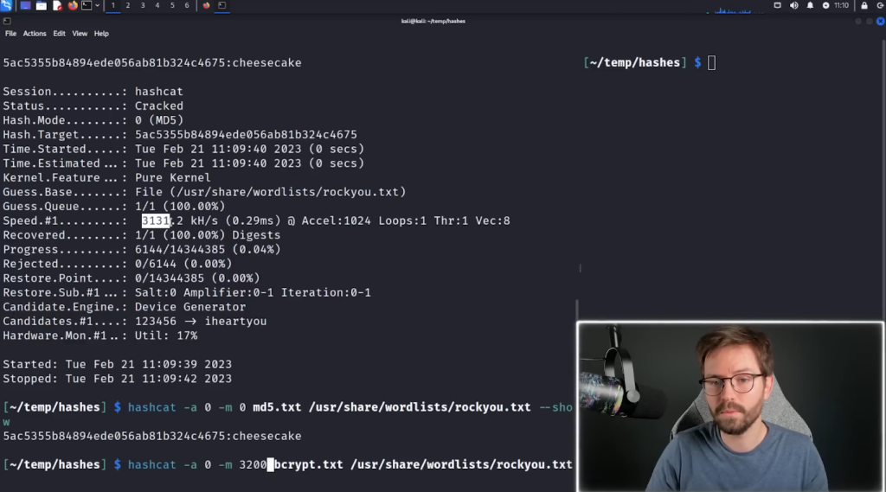Click the left pane vertical scrollbar
The height and width of the screenshot is (492, 886).
click(576, 309)
